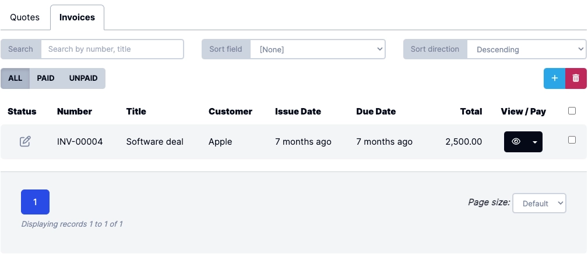588x254 pixels.
Task: Open the caret dropdown beside the eye button
Action: click(535, 142)
